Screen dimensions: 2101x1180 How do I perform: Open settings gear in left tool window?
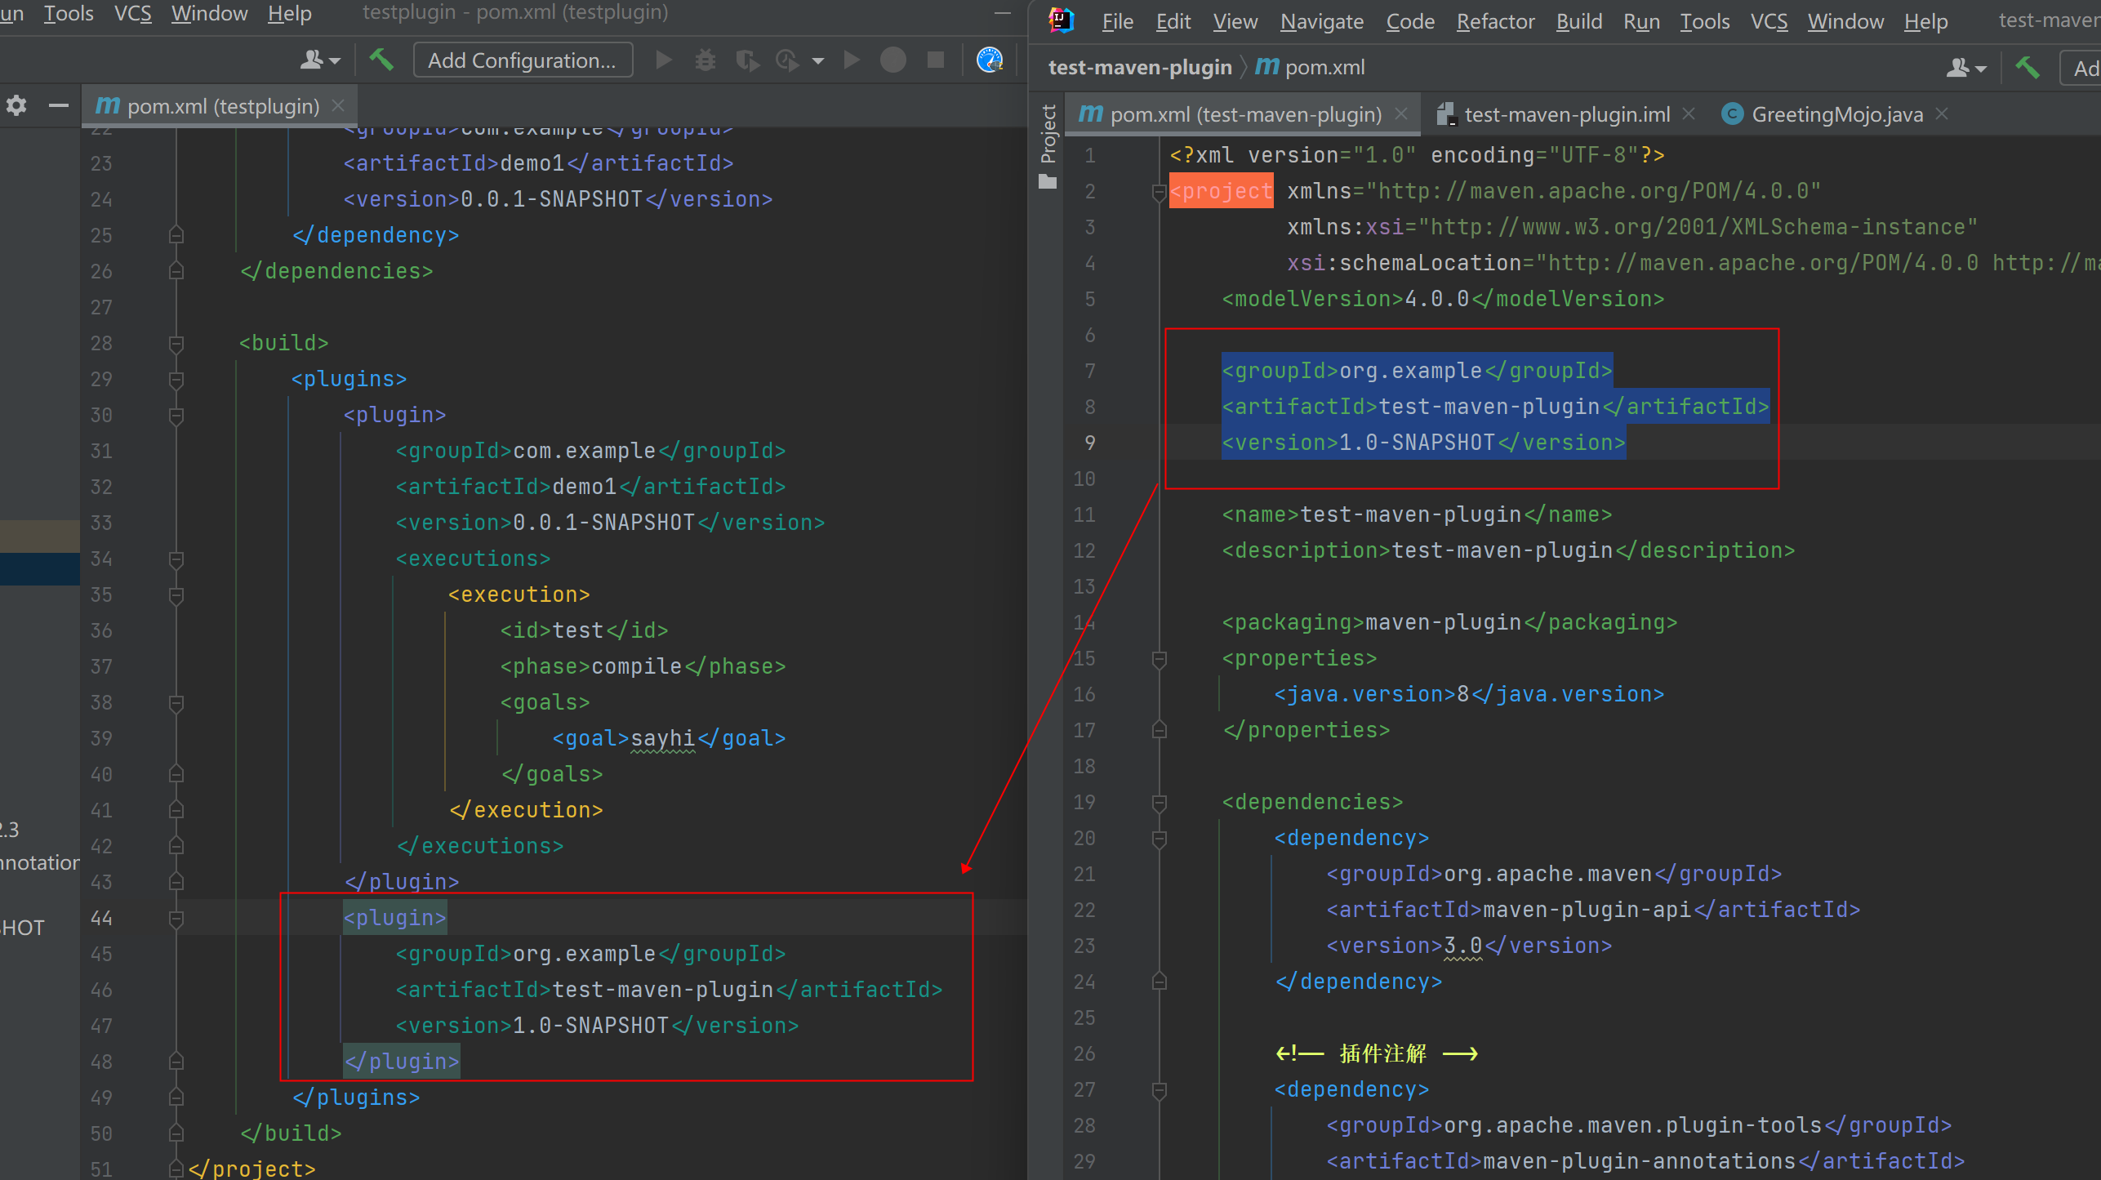click(16, 105)
